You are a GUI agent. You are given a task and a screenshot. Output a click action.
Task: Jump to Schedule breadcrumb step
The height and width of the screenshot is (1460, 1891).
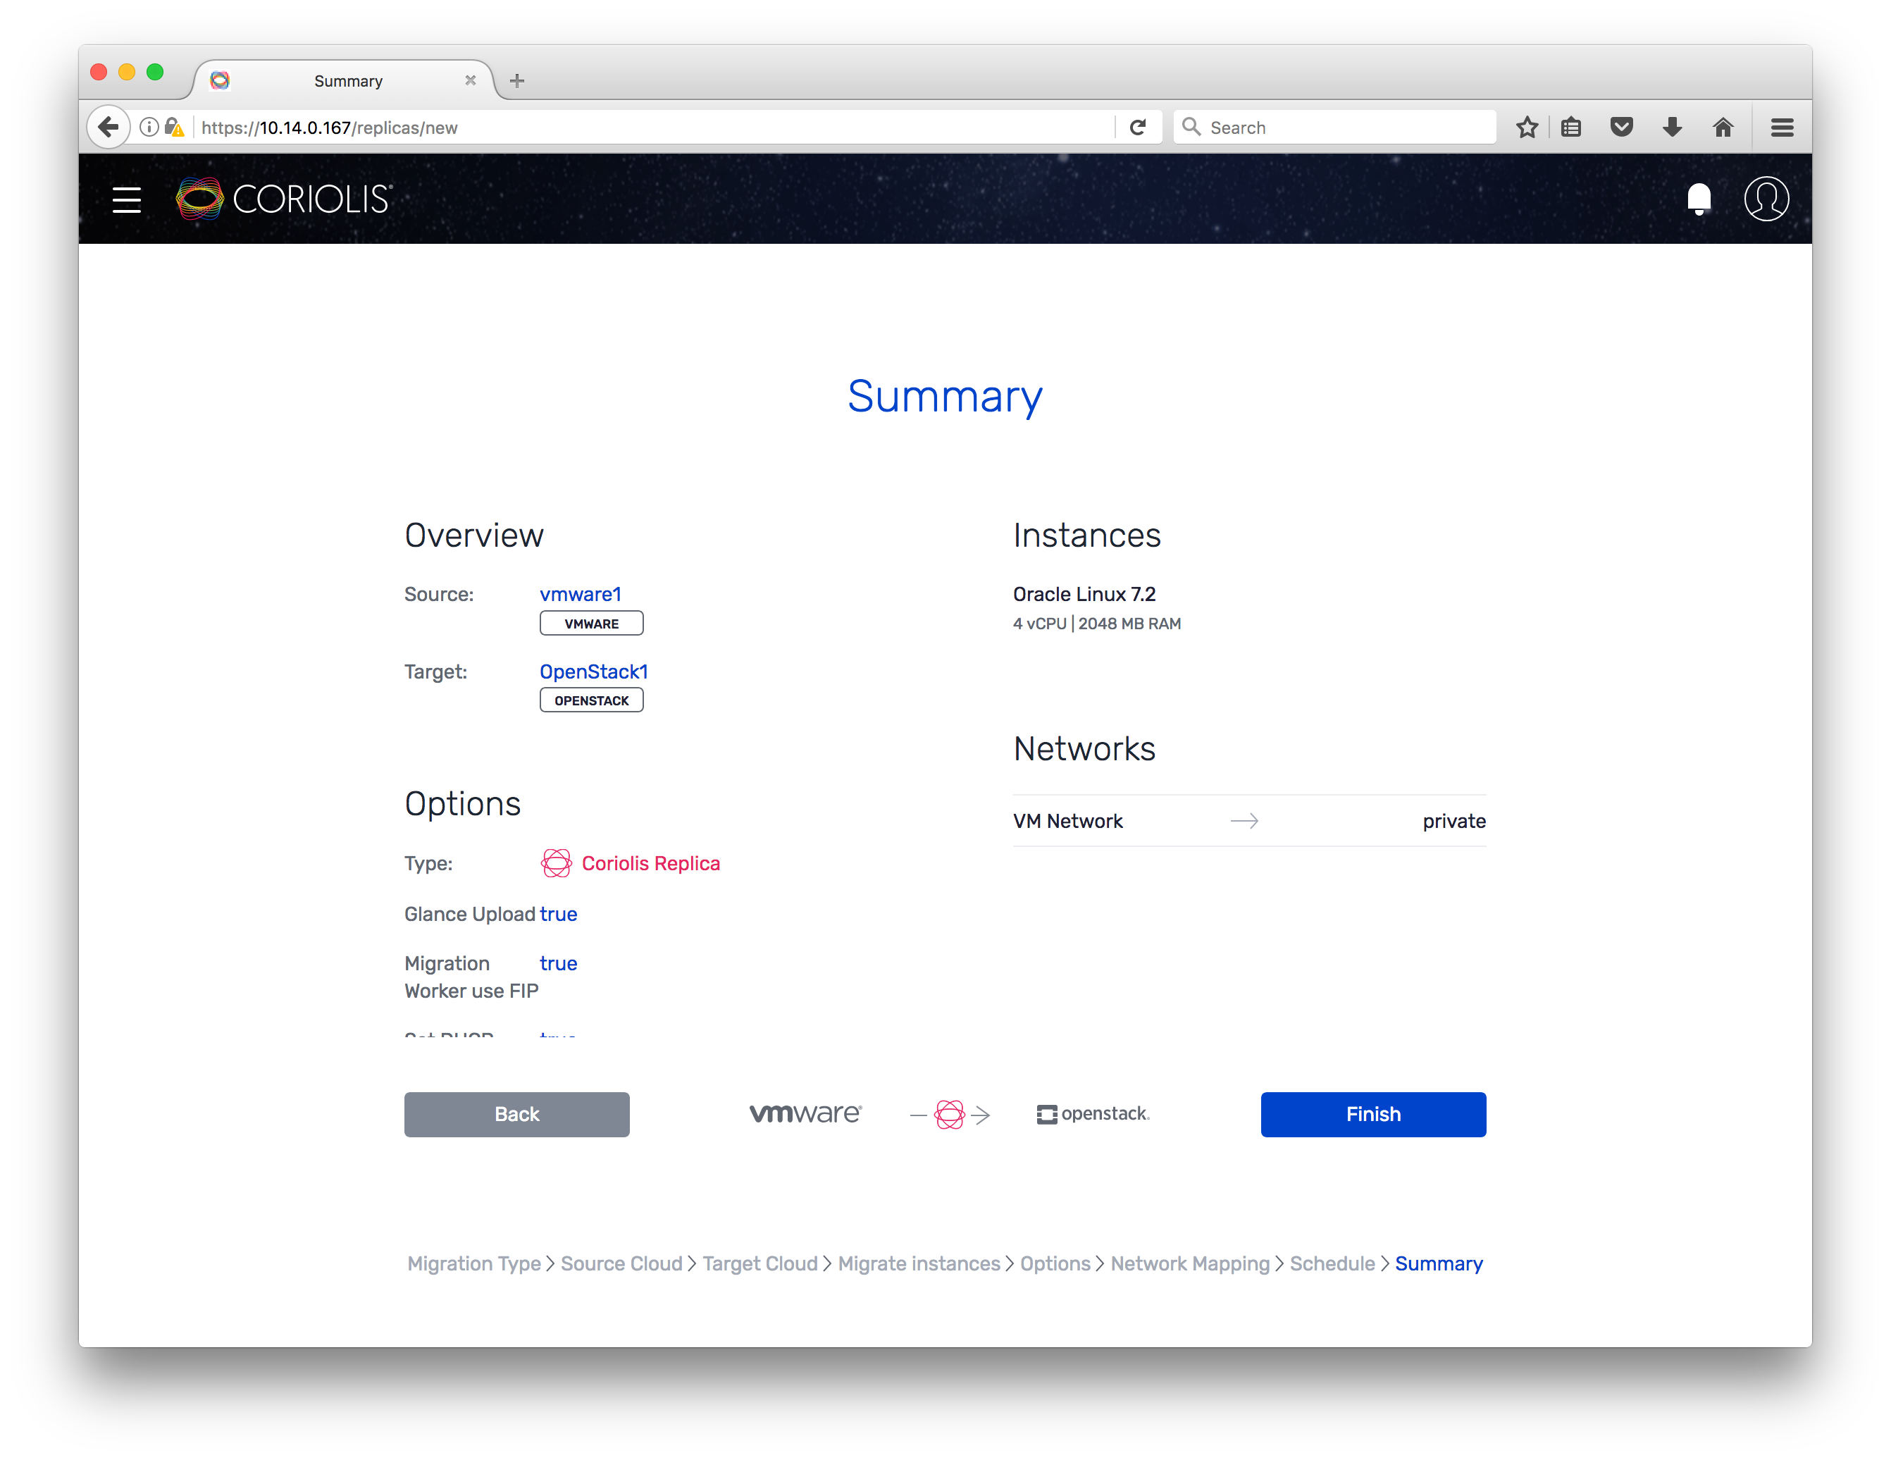[1332, 1263]
